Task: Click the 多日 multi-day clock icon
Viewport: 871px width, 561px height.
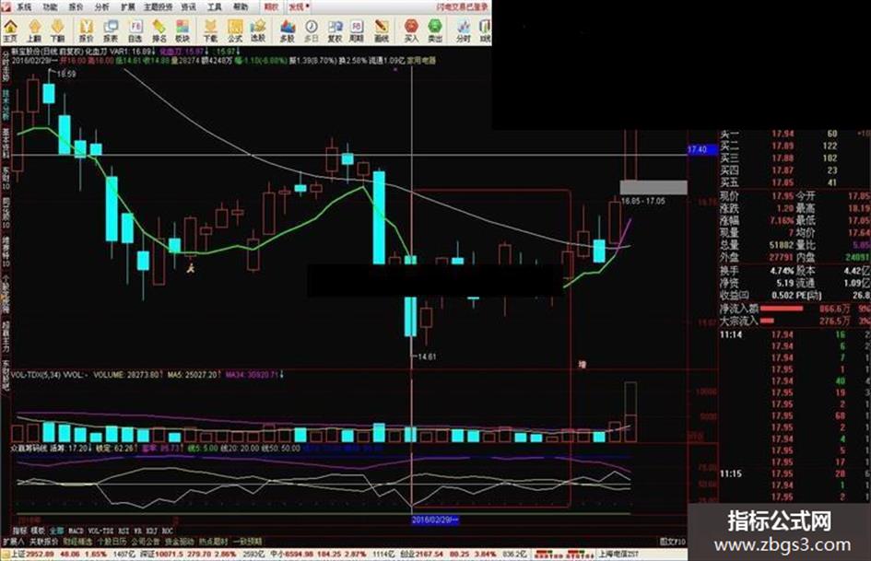Action: [312, 30]
